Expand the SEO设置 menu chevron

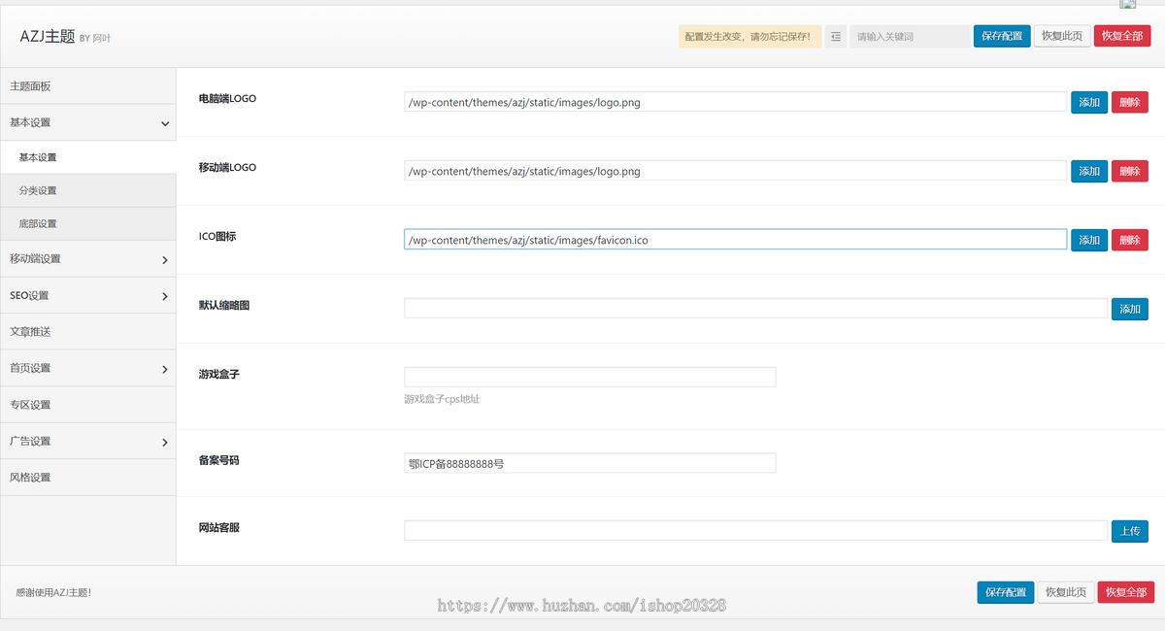coord(165,296)
